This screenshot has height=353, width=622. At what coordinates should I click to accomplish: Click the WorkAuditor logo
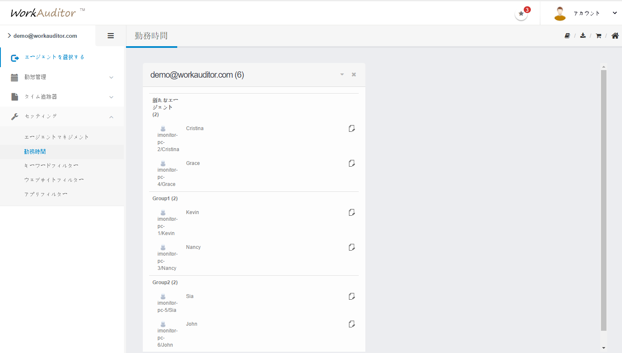(47, 13)
